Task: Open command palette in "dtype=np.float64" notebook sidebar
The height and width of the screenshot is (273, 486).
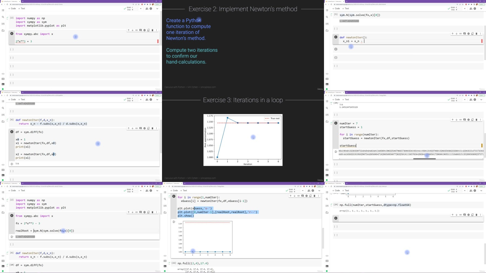Action: [x=327, y=261]
